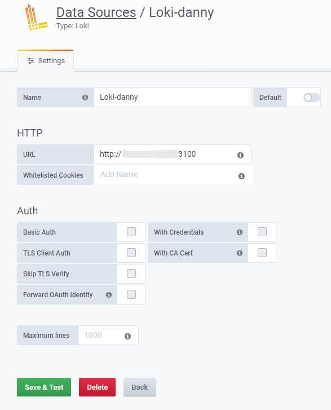Click the Loki logo icon
This screenshot has height=410, width=331.
(x=36, y=17)
